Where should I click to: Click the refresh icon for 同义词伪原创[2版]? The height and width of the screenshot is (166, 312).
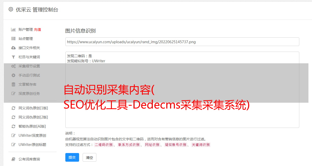tap(13, 117)
